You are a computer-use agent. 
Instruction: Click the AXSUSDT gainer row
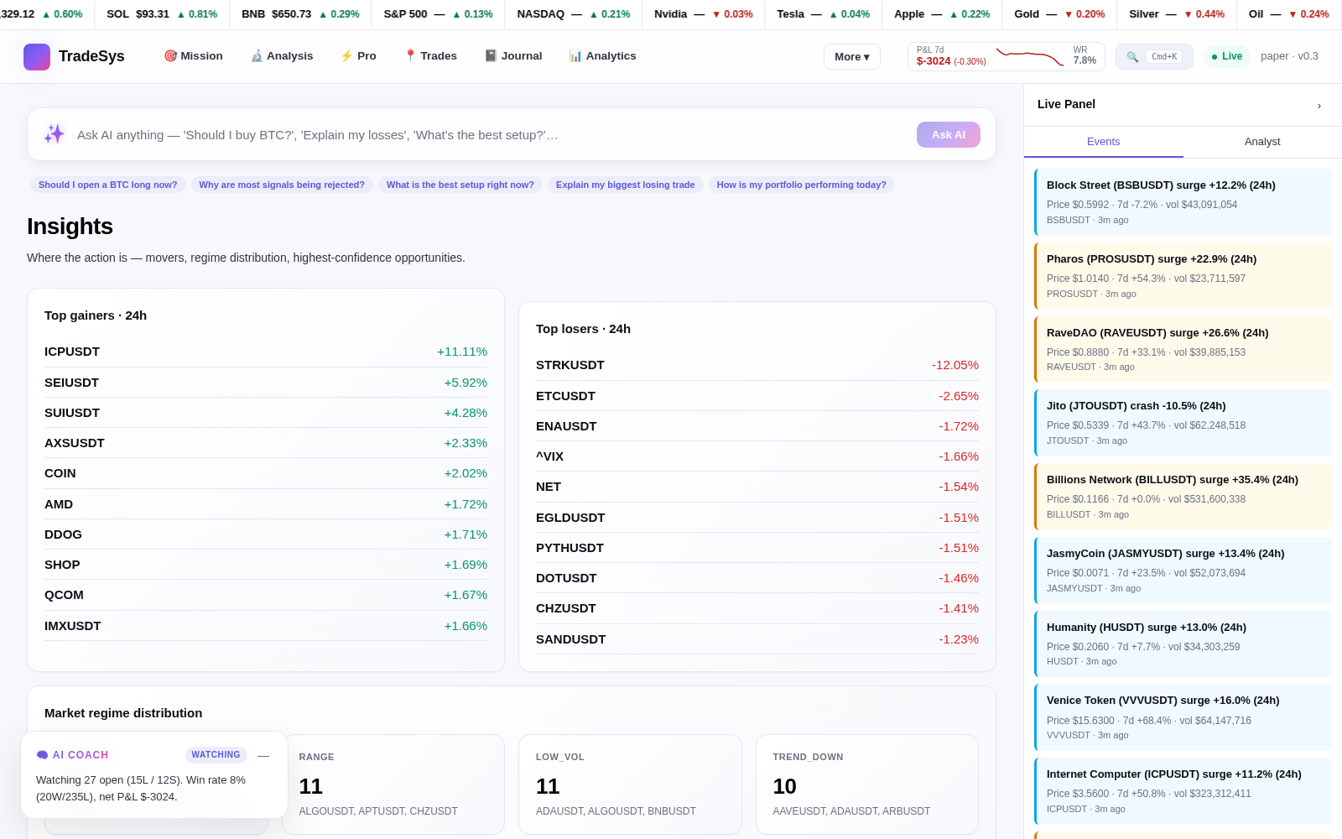tap(266, 443)
